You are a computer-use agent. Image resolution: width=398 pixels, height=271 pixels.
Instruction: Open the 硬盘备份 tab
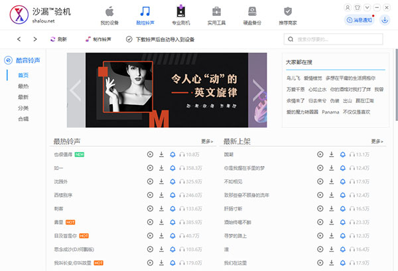pos(252,16)
